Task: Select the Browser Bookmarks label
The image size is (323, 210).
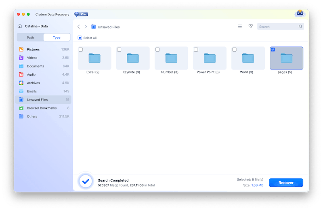Action: pos(42,108)
